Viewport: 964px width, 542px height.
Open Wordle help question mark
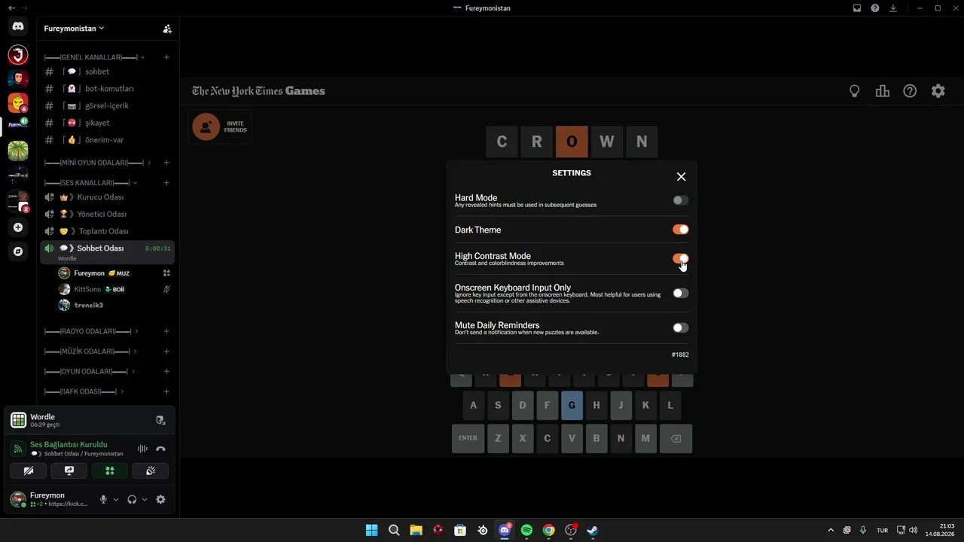pos(910,91)
